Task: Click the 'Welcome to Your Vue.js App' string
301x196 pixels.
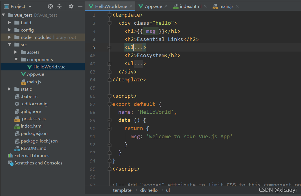Action: (x=189, y=137)
